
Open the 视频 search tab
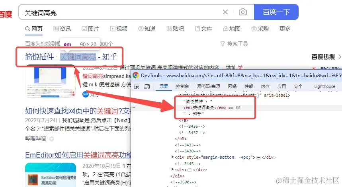(x=119, y=29)
